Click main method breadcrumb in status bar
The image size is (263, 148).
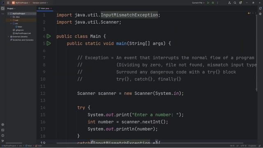[x=39, y=146]
